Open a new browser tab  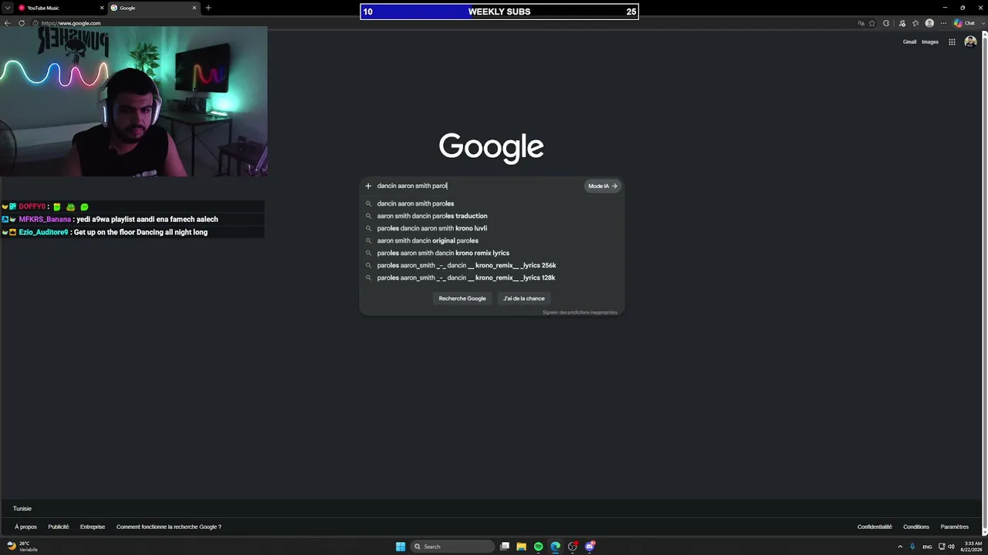(208, 8)
